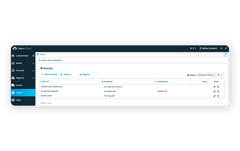This screenshot has height=151, width=240.
Task: Click the Fornitori truck icon
Action: 13,85
